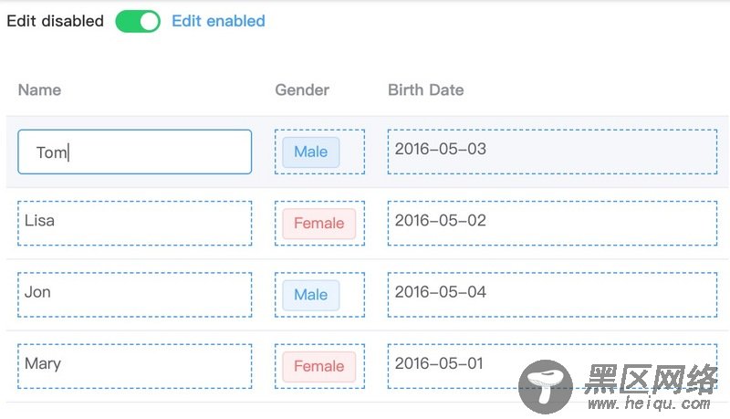Click the Tom name input field
Screen dimensions: 730x419
point(134,152)
